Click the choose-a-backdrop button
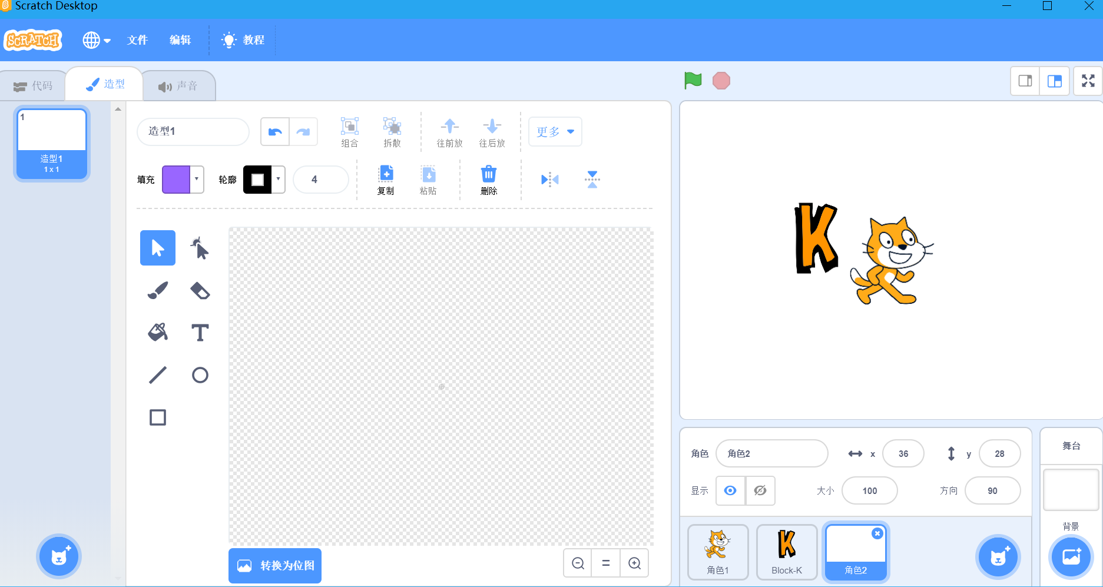The image size is (1103, 587). (x=1071, y=556)
